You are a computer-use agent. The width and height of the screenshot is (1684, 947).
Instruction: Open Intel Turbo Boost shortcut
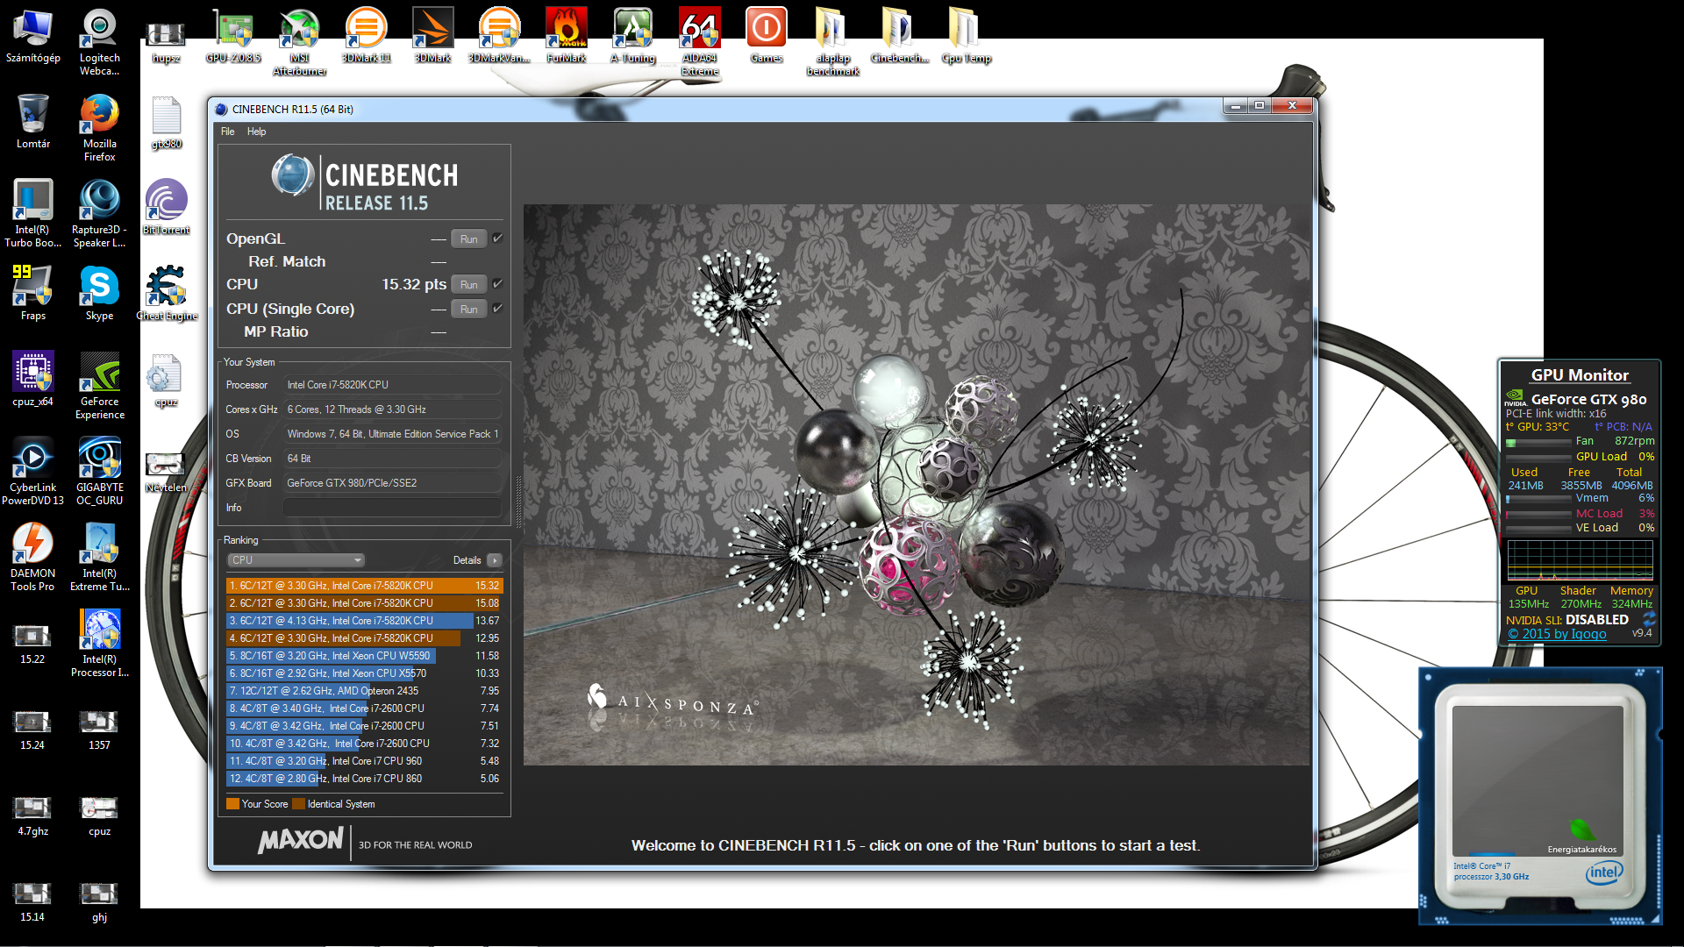pyautogui.click(x=33, y=214)
